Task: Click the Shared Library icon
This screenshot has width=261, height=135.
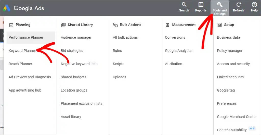Action: pyautogui.click(x=63, y=25)
